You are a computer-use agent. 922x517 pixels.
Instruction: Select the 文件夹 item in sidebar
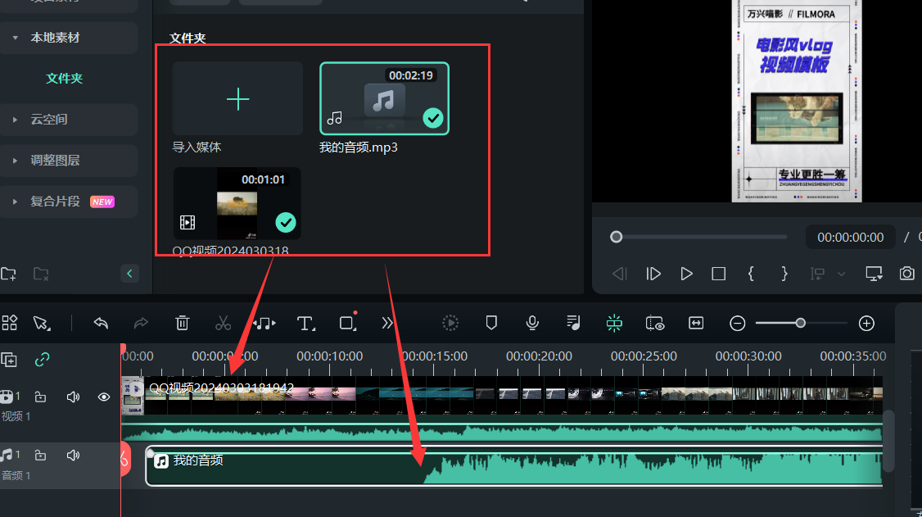65,79
